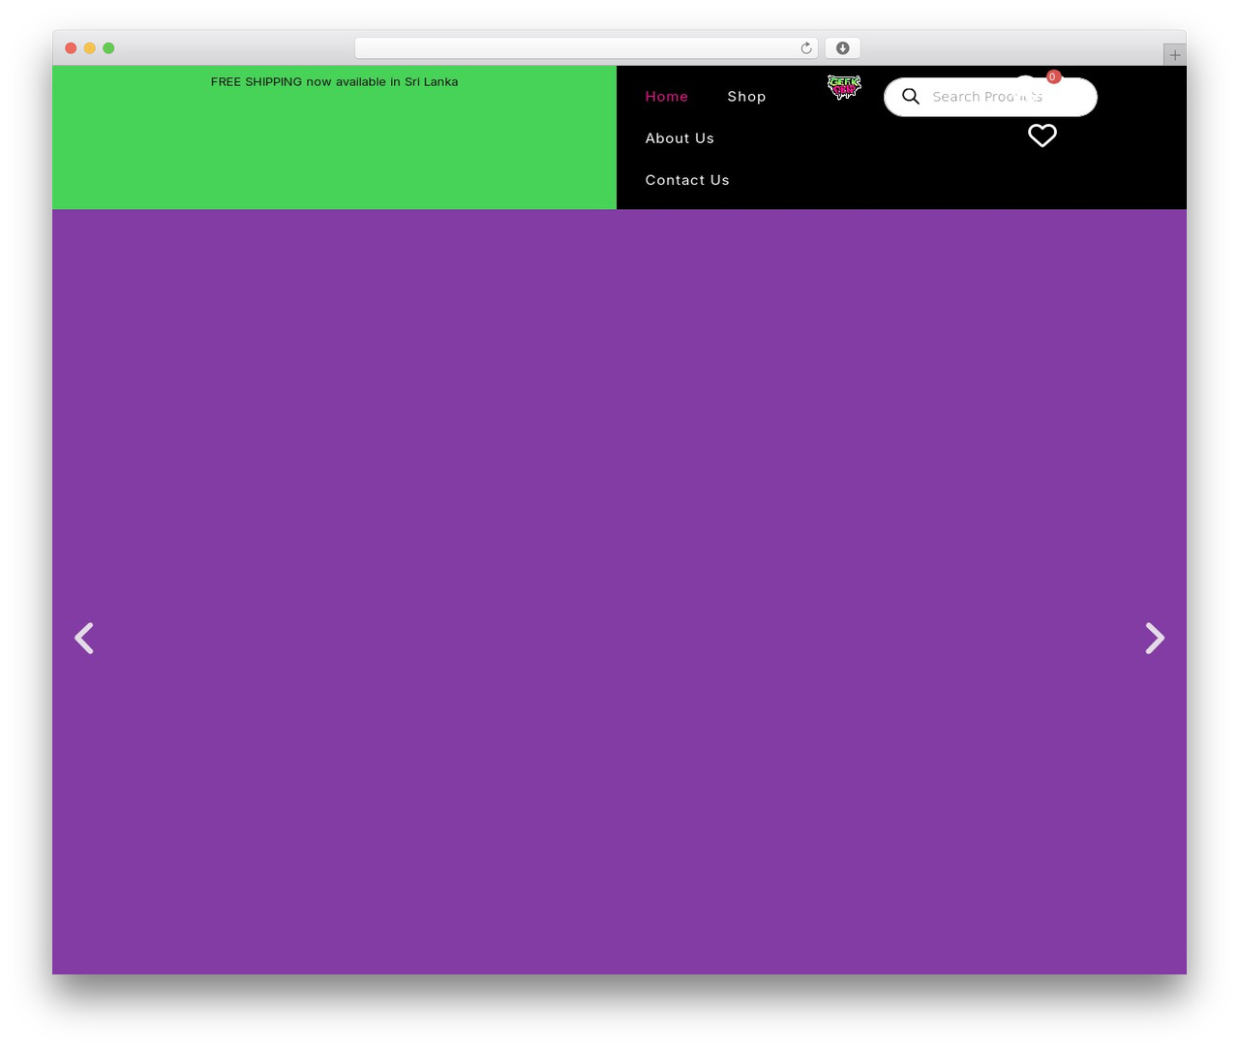Open the browser downloads button
The height and width of the screenshot is (1049, 1239).
[x=843, y=48]
